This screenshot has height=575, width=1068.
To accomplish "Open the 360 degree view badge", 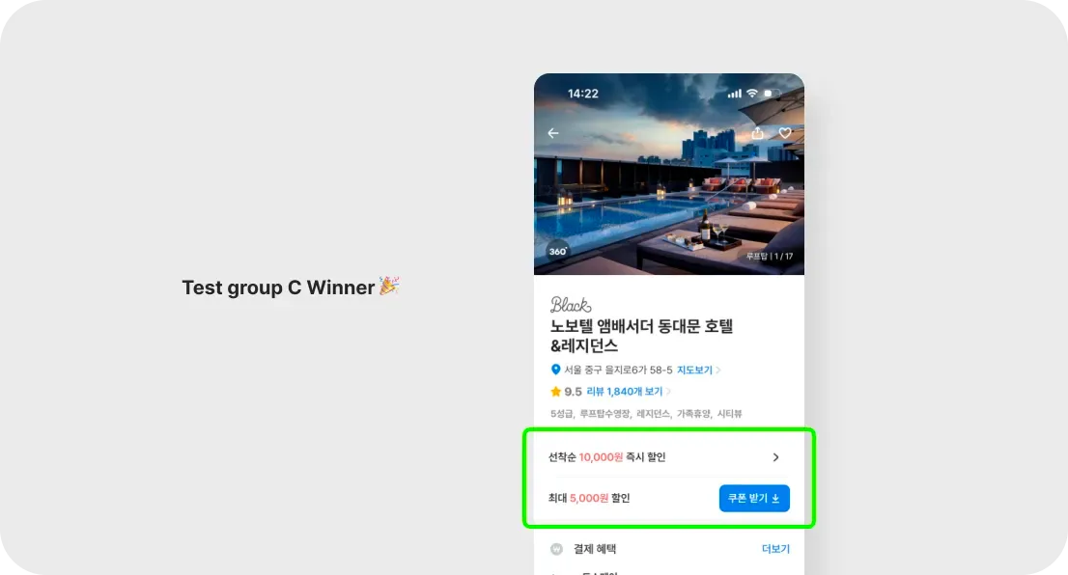I will [558, 251].
